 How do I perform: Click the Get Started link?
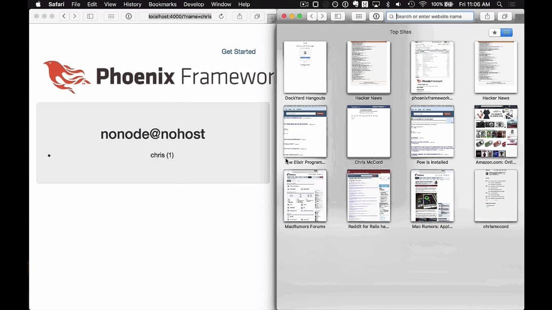point(238,51)
